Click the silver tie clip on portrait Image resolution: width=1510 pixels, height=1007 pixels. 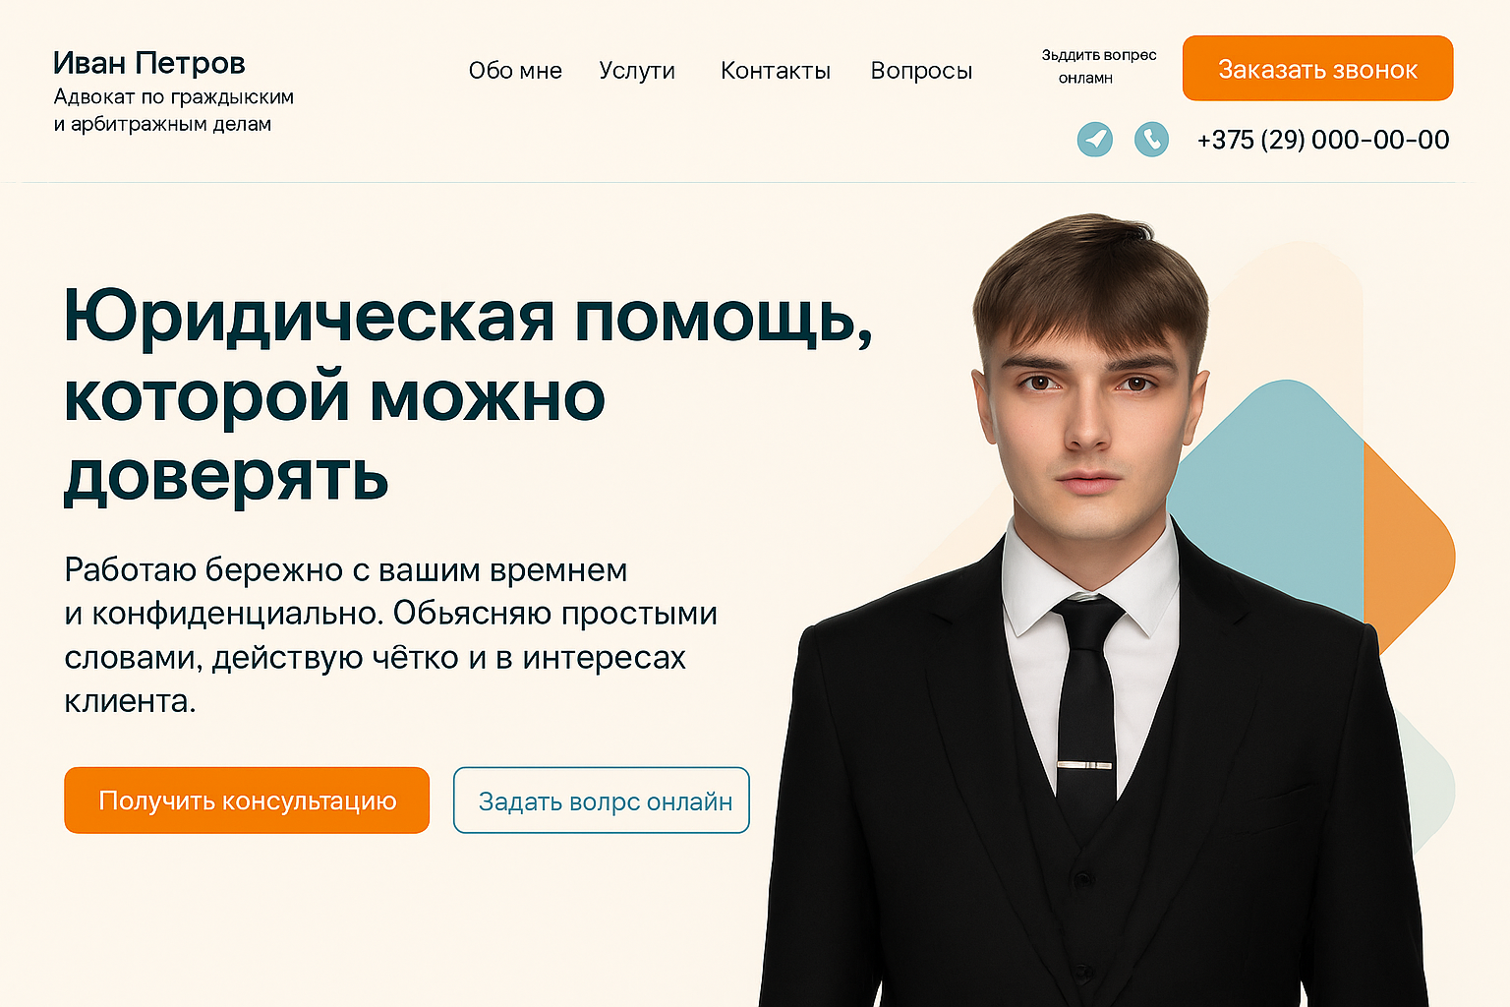[x=1085, y=764]
